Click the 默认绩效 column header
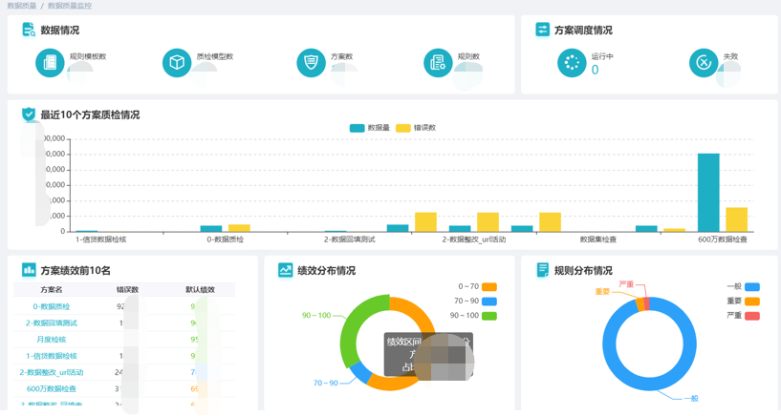This screenshot has height=416, width=781. [200, 290]
